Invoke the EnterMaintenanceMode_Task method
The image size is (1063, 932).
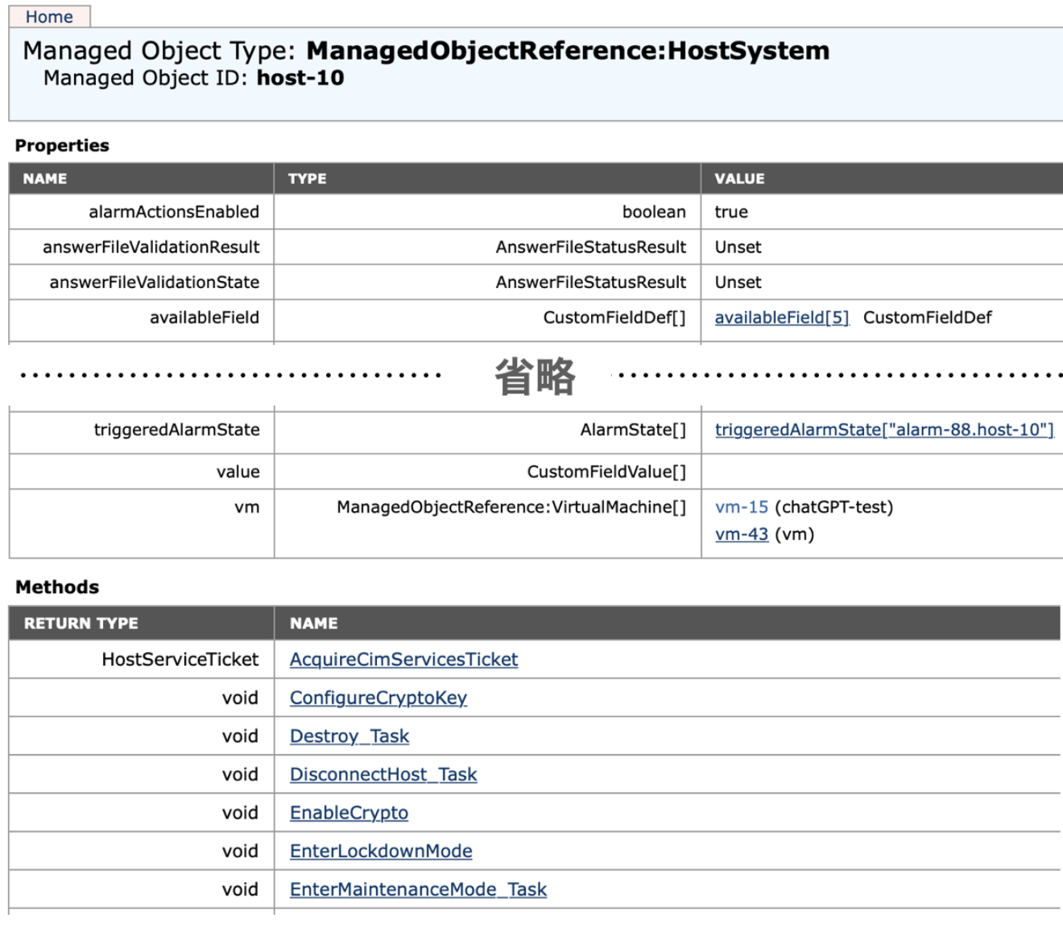pos(419,889)
